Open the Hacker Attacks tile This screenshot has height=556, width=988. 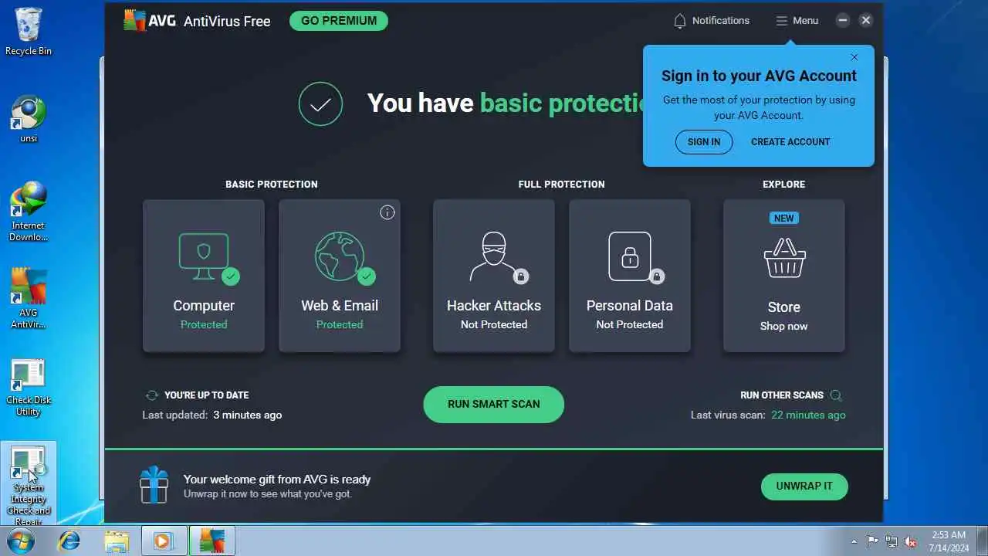(494, 276)
